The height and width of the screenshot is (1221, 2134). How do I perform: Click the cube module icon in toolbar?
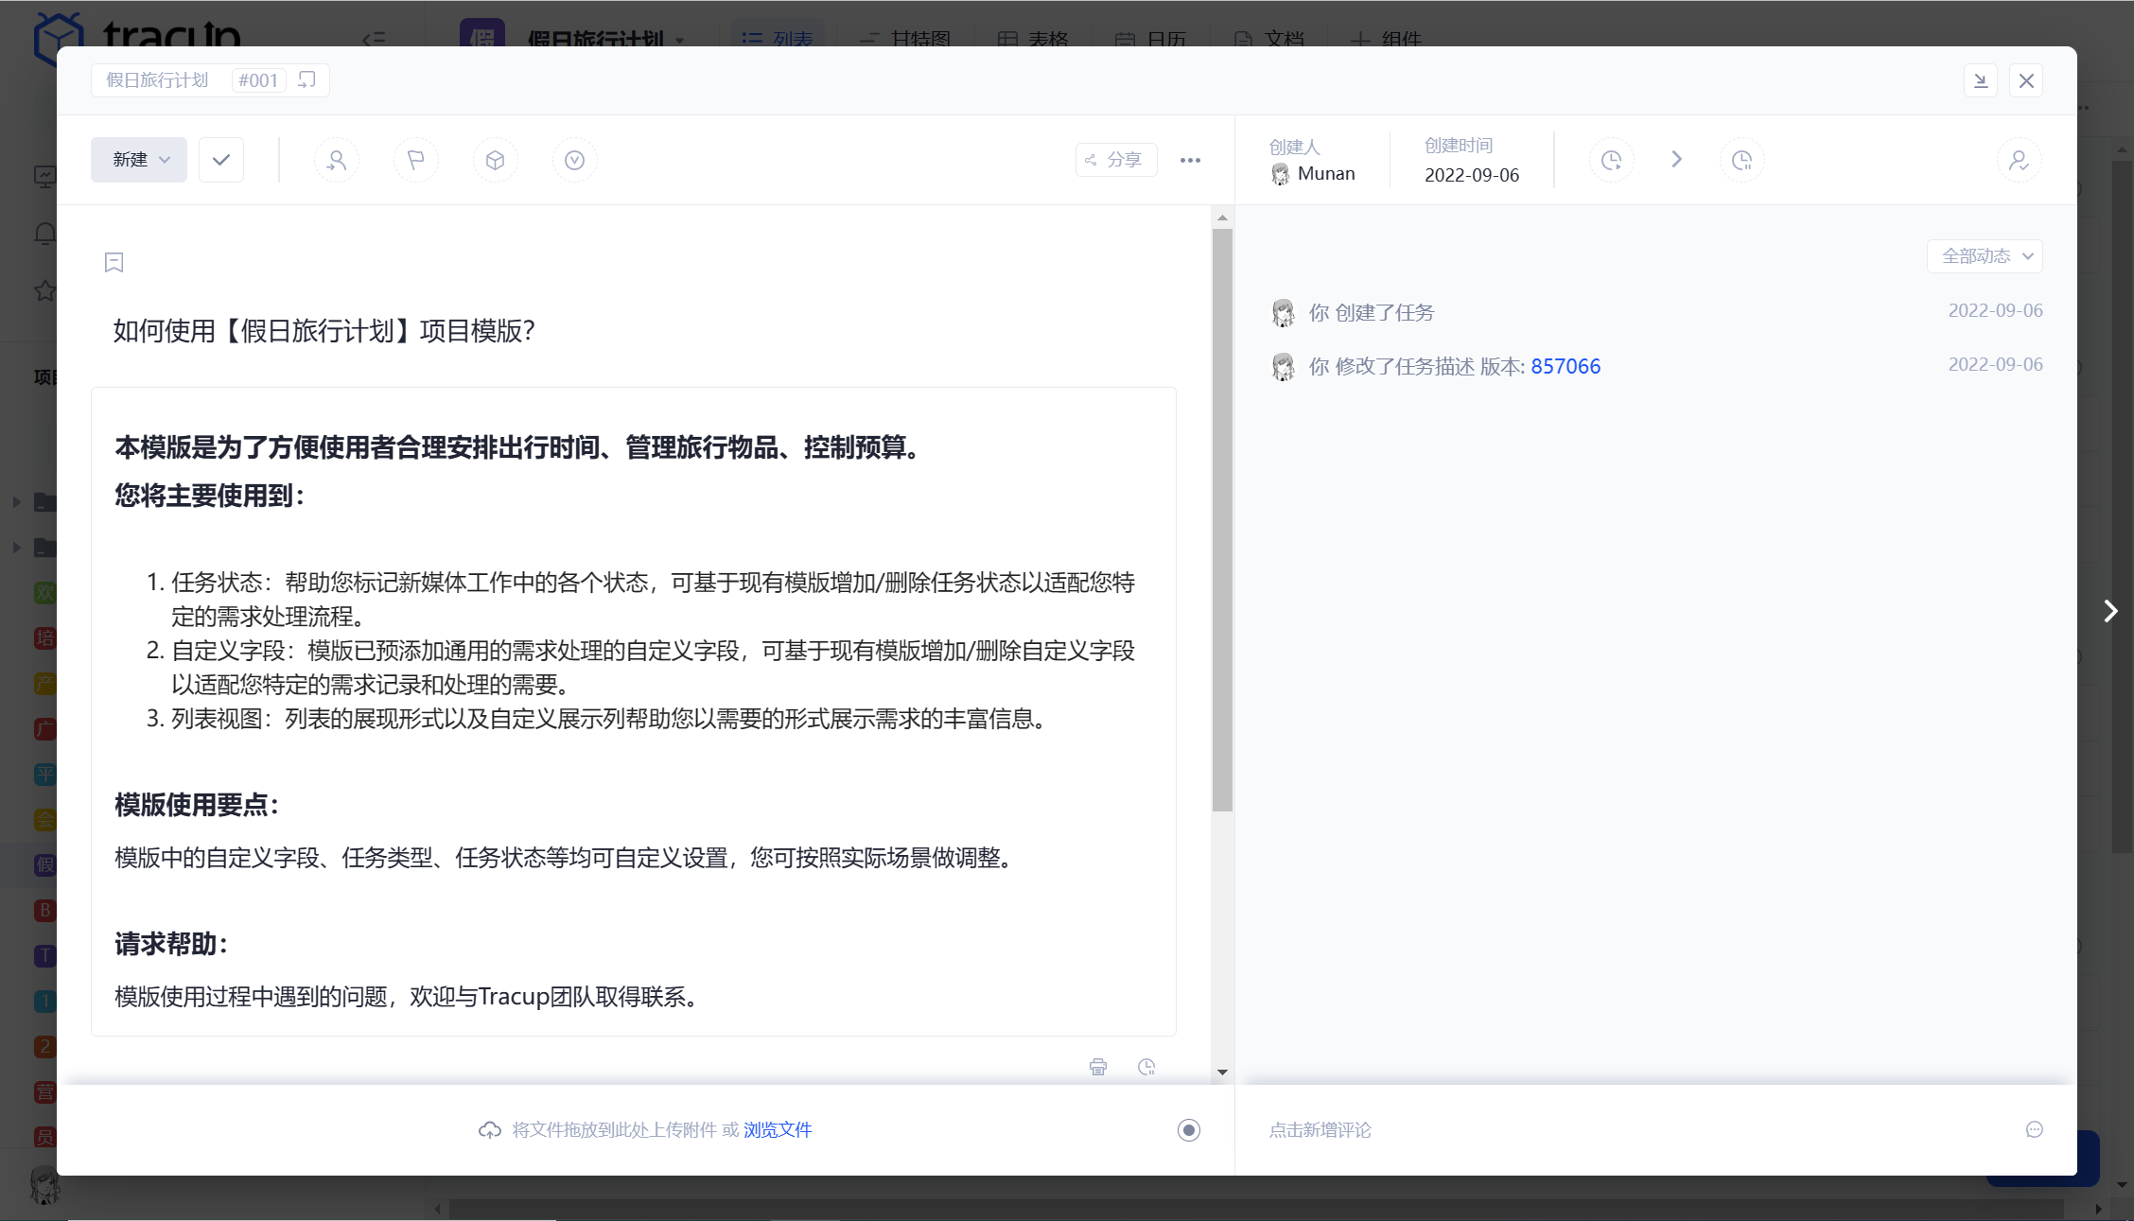click(495, 160)
